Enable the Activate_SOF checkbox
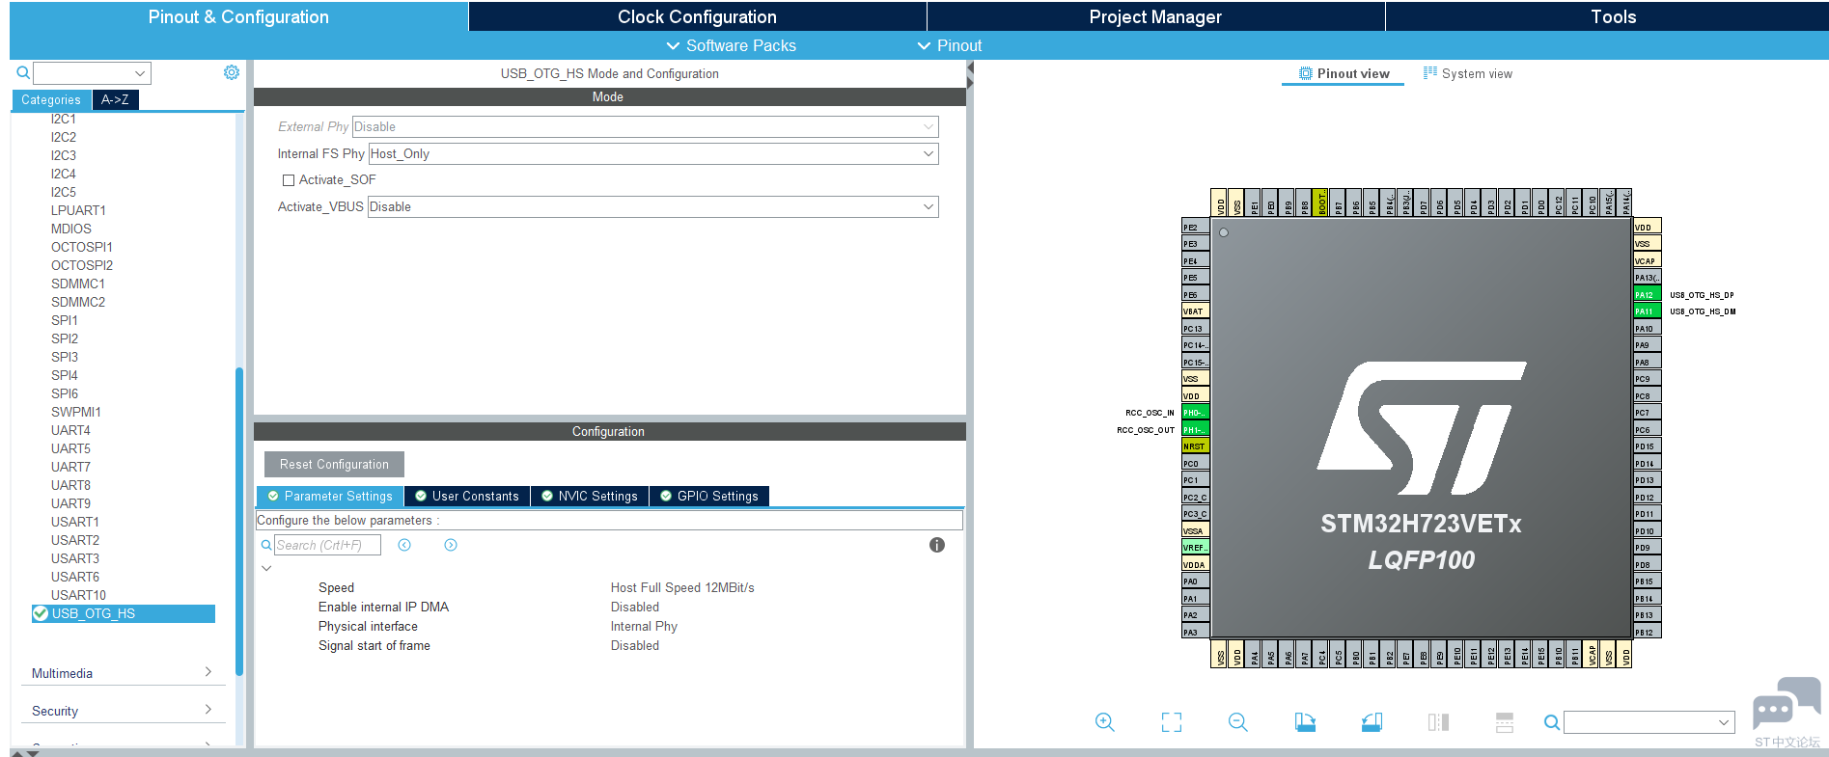This screenshot has width=1829, height=757. click(289, 180)
